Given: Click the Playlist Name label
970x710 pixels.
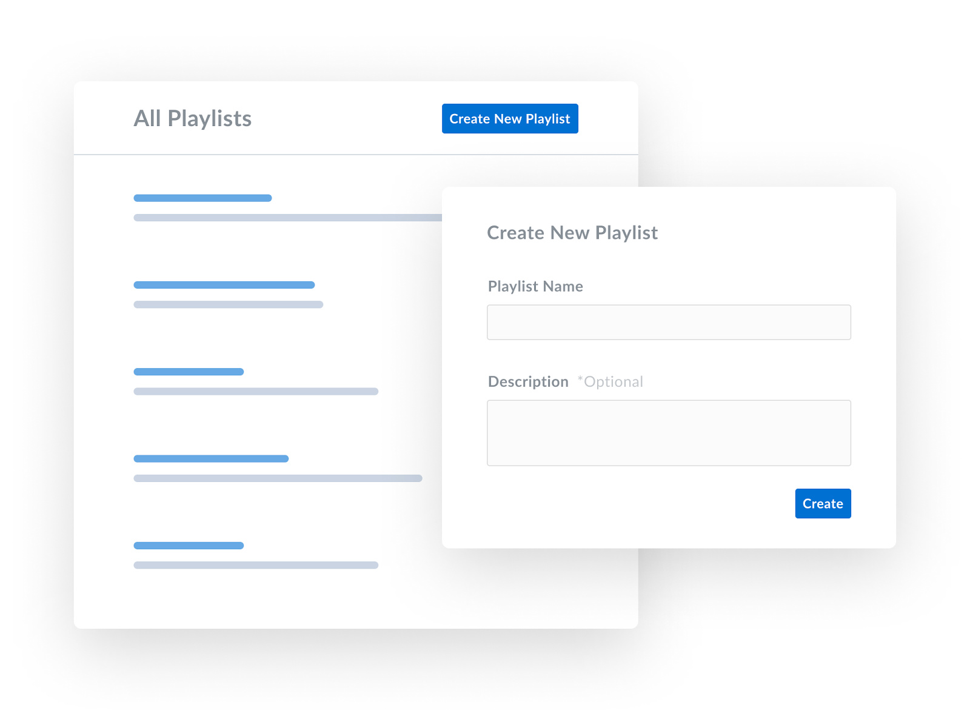Looking at the screenshot, I should tap(535, 286).
